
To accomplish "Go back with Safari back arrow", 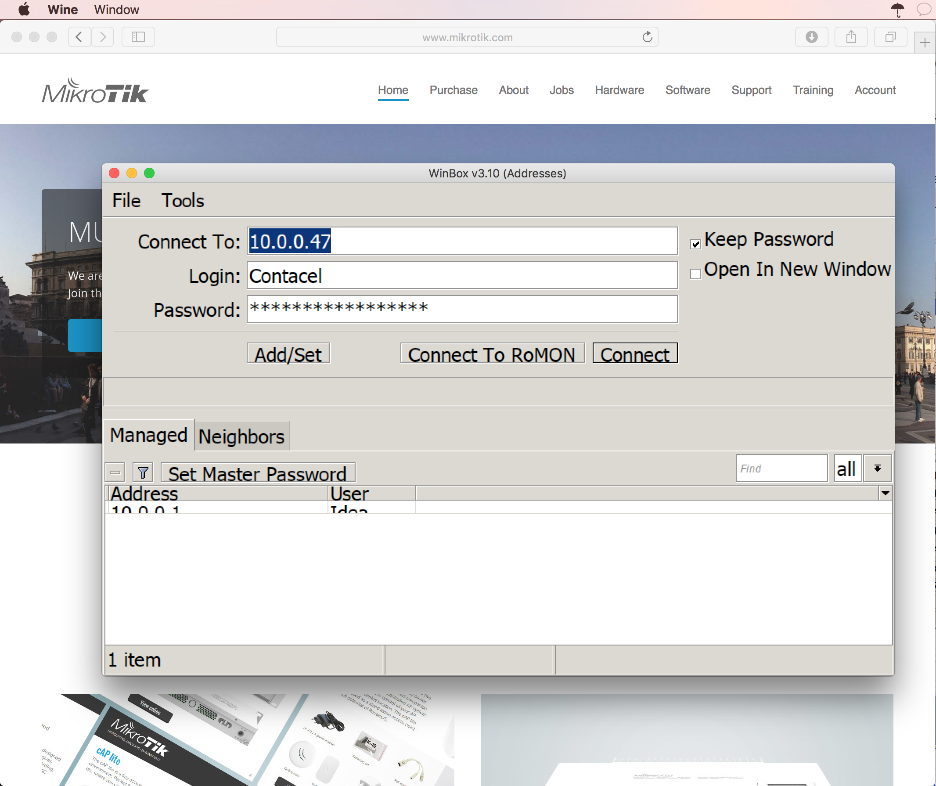I will point(79,37).
